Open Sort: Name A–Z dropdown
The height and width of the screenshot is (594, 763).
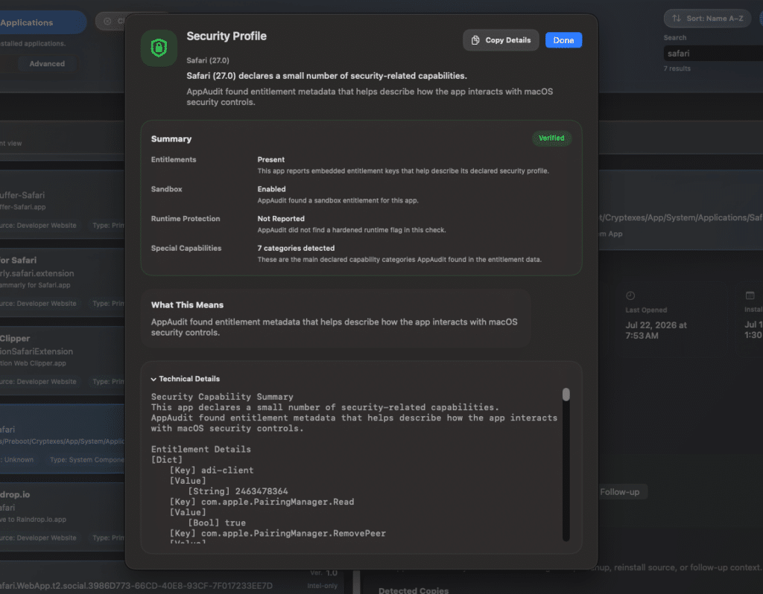pyautogui.click(x=707, y=19)
